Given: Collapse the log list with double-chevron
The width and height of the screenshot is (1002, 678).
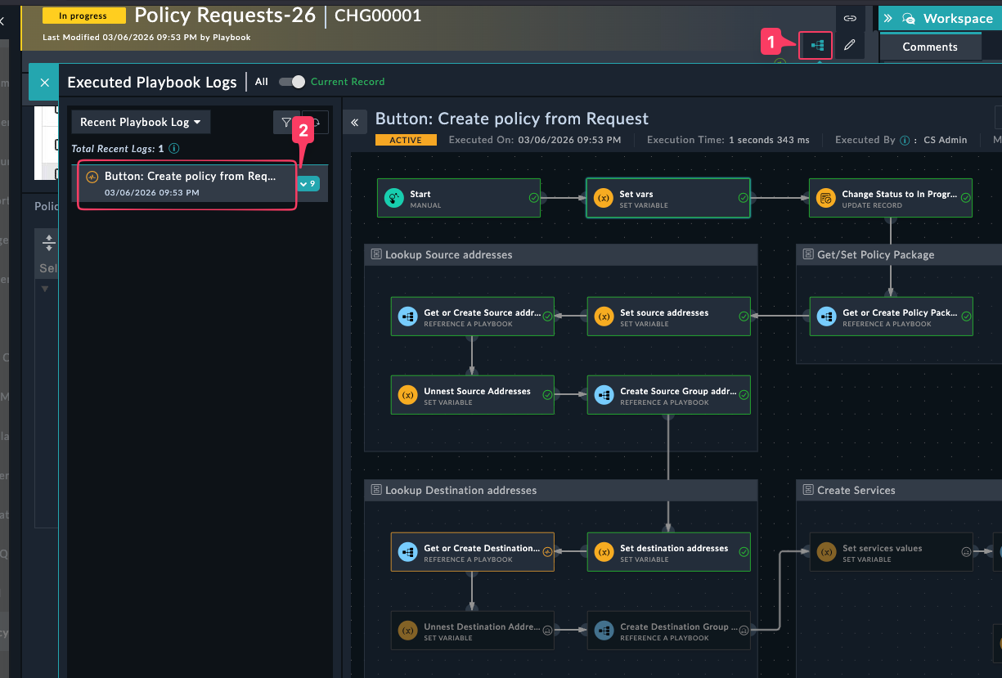Looking at the screenshot, I should click(355, 122).
